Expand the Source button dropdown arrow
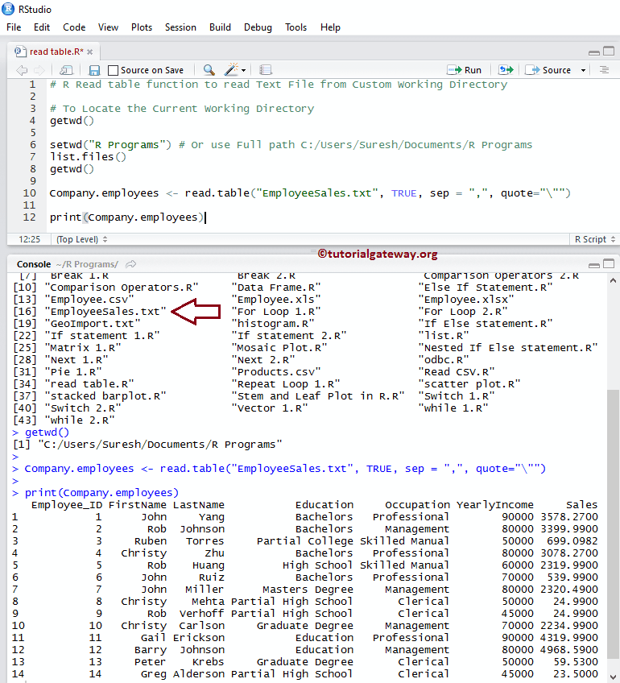This screenshot has width=620, height=683. pyautogui.click(x=583, y=70)
